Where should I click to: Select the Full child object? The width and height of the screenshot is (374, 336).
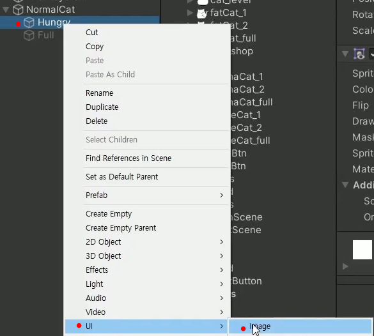pos(46,36)
